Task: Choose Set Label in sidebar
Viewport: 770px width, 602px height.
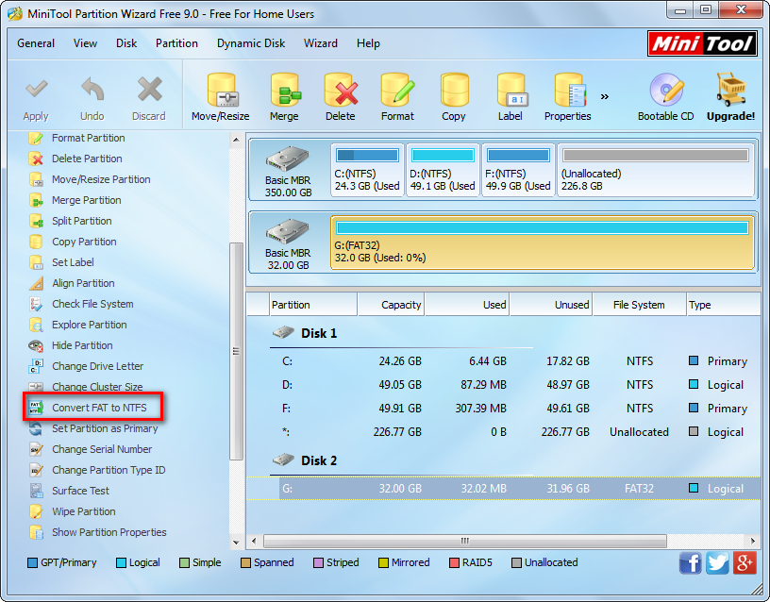Action: [73, 262]
